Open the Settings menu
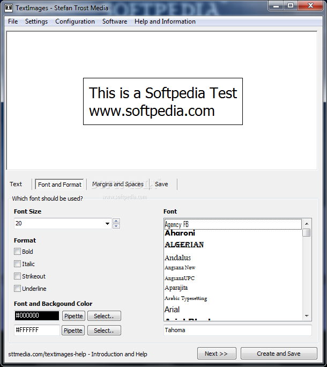Viewport: 327px width, 367px height. pyautogui.click(x=36, y=21)
